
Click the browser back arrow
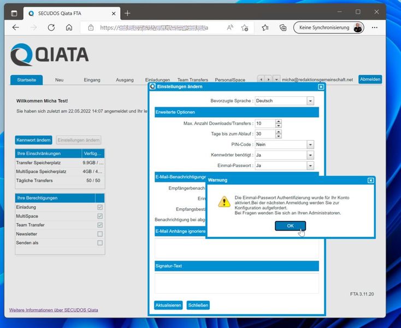[16, 27]
